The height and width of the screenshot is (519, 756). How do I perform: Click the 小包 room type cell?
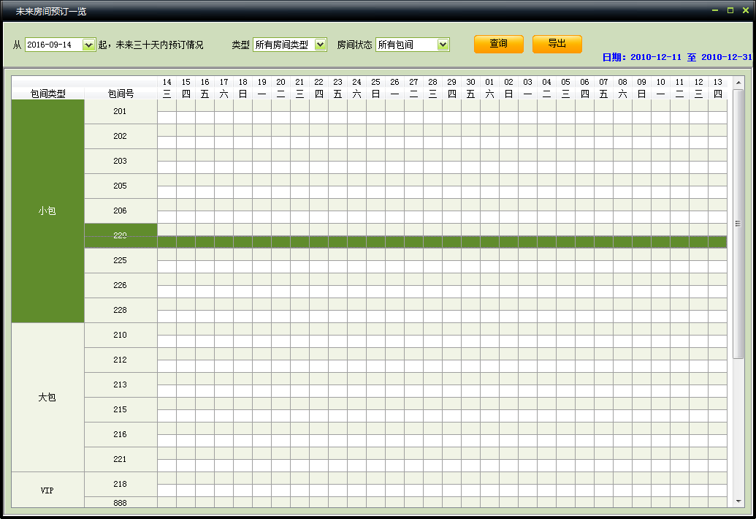47,211
